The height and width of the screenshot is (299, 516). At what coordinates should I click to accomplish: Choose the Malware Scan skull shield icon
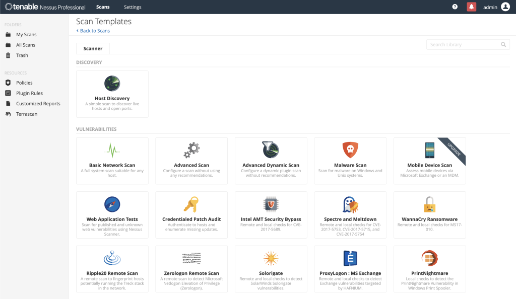pyautogui.click(x=350, y=150)
